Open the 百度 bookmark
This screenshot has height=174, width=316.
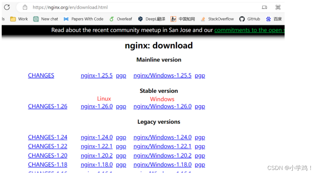pyautogui.click(x=278, y=19)
